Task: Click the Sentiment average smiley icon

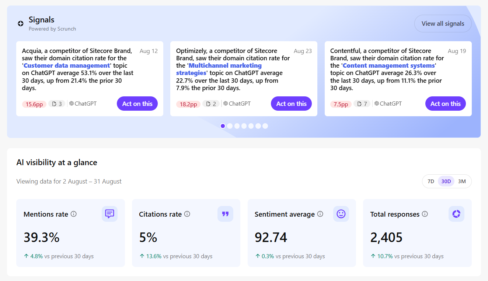Action: 341,214
